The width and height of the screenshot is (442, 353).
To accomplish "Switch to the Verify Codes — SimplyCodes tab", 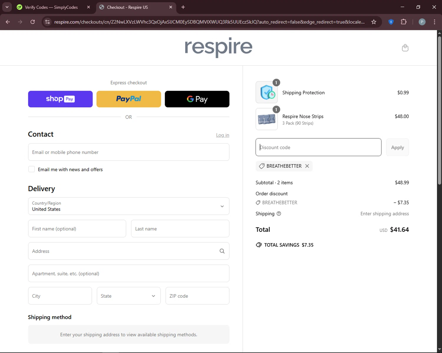I will [x=51, y=7].
